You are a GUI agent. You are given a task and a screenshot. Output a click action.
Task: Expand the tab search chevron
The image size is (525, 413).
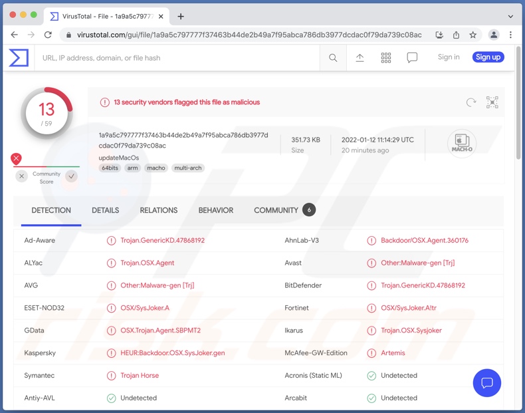tap(510, 17)
